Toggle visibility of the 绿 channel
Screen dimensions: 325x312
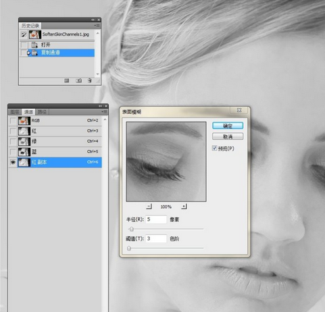coord(13,141)
